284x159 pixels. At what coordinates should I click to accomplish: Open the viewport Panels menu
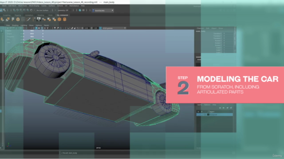coord(46,25)
